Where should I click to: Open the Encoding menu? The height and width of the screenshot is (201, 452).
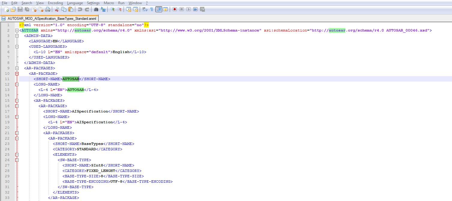coord(55,3)
